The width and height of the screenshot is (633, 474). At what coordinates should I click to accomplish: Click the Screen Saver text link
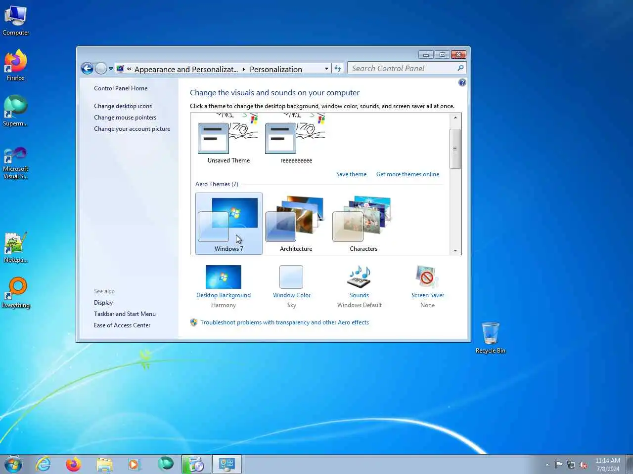(x=427, y=295)
